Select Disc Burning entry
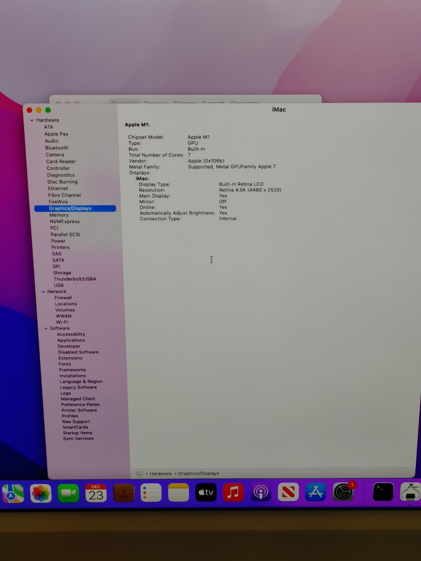The image size is (421, 561). tap(62, 182)
